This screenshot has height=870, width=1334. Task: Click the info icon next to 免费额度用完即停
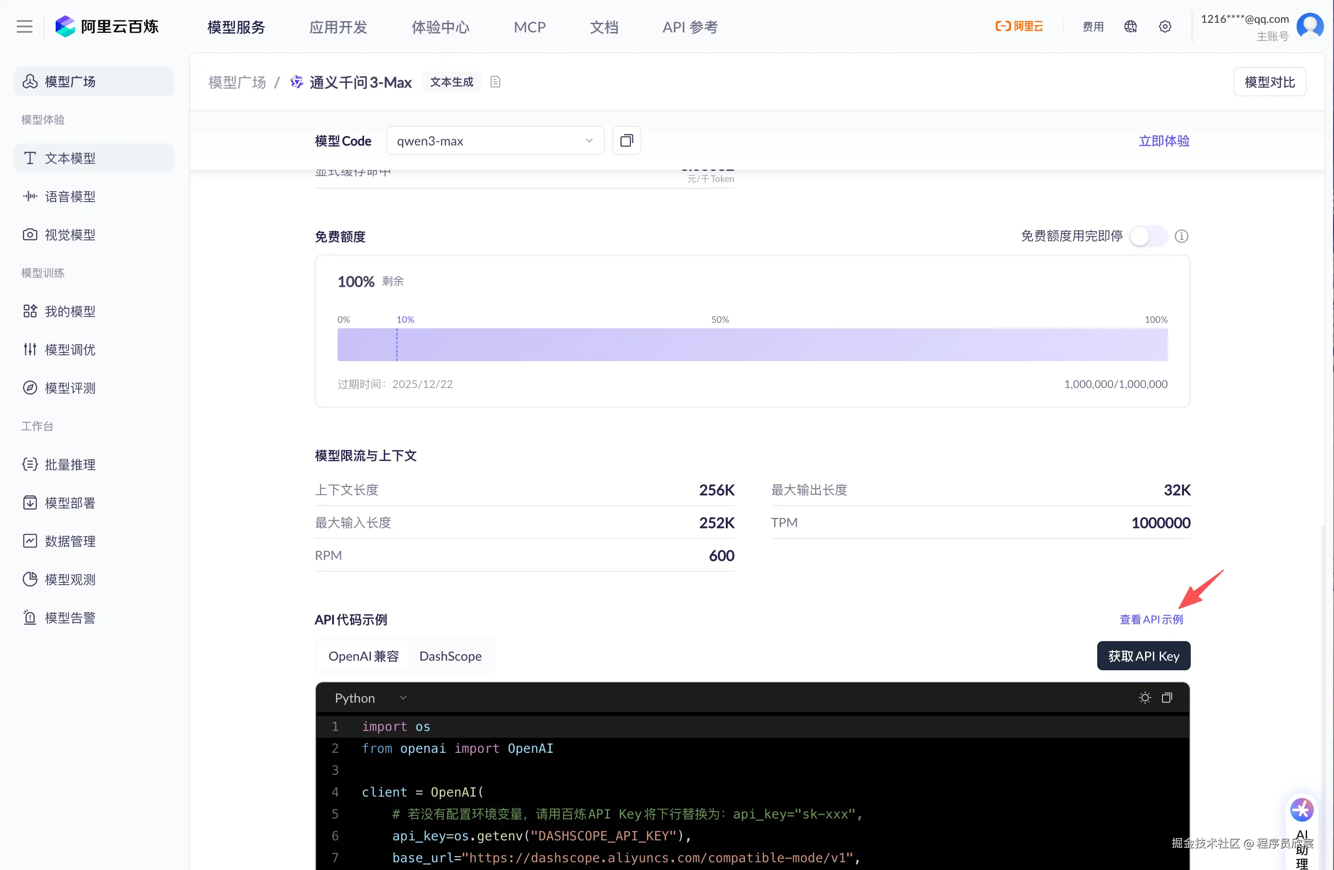tap(1182, 236)
